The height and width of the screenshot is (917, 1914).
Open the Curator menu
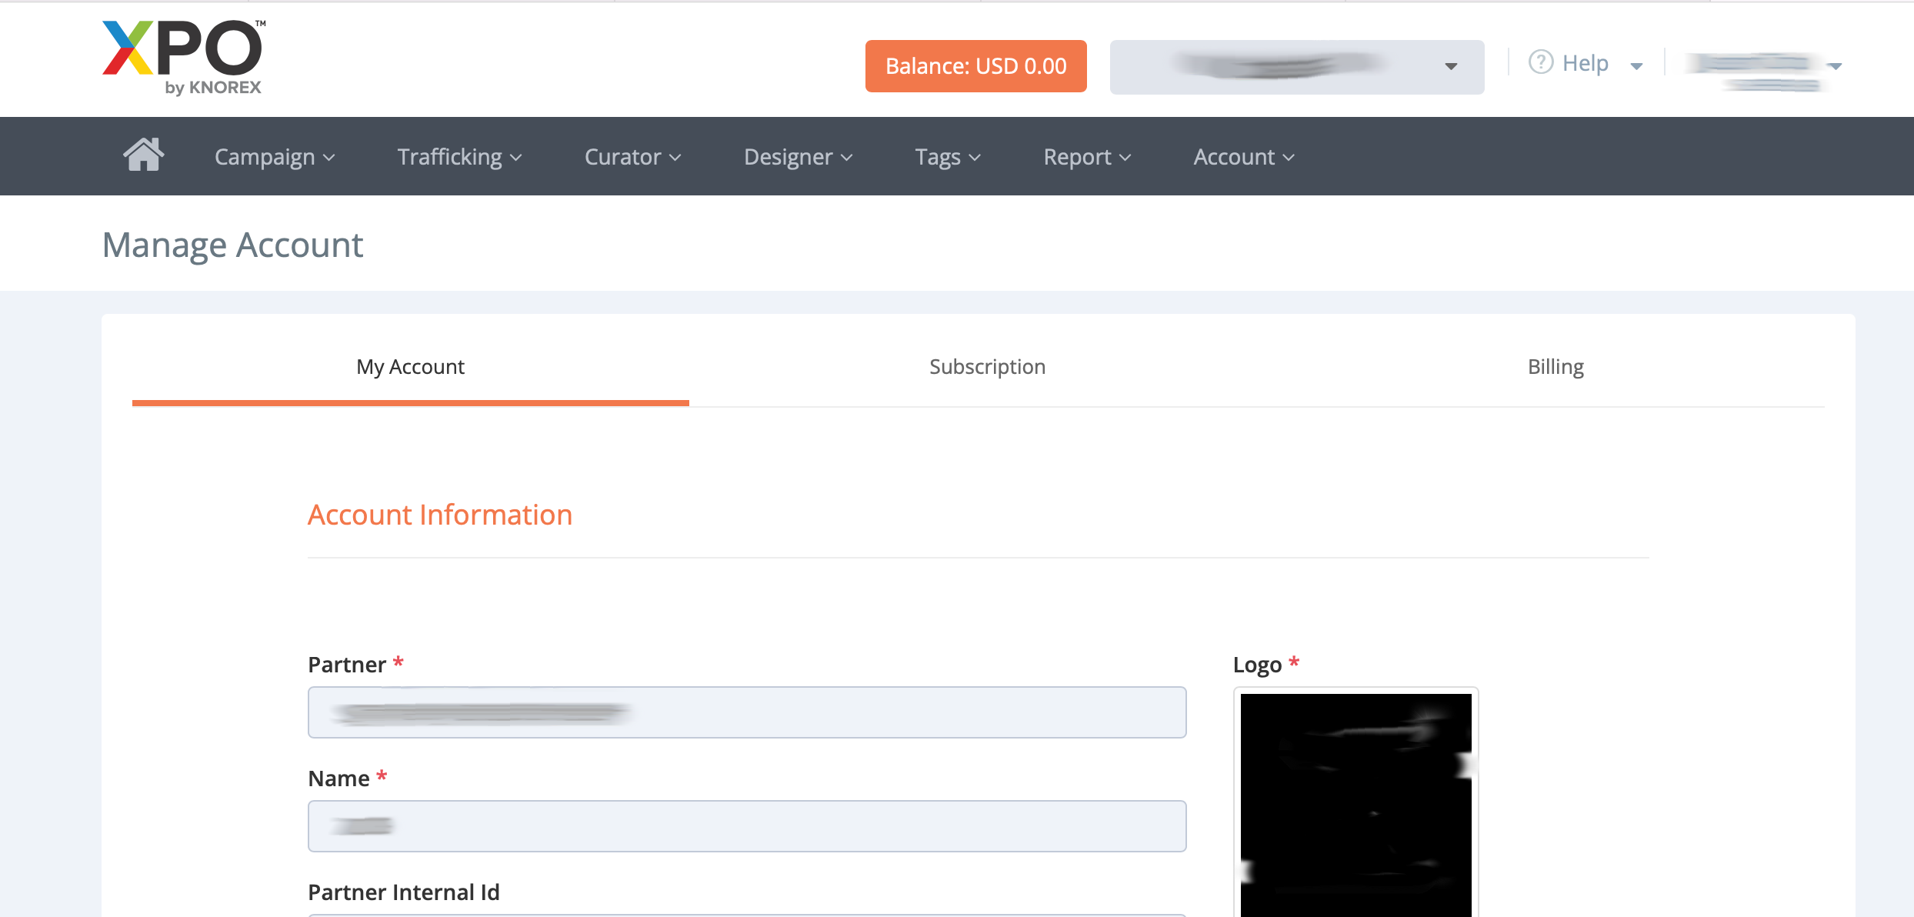[x=632, y=157]
